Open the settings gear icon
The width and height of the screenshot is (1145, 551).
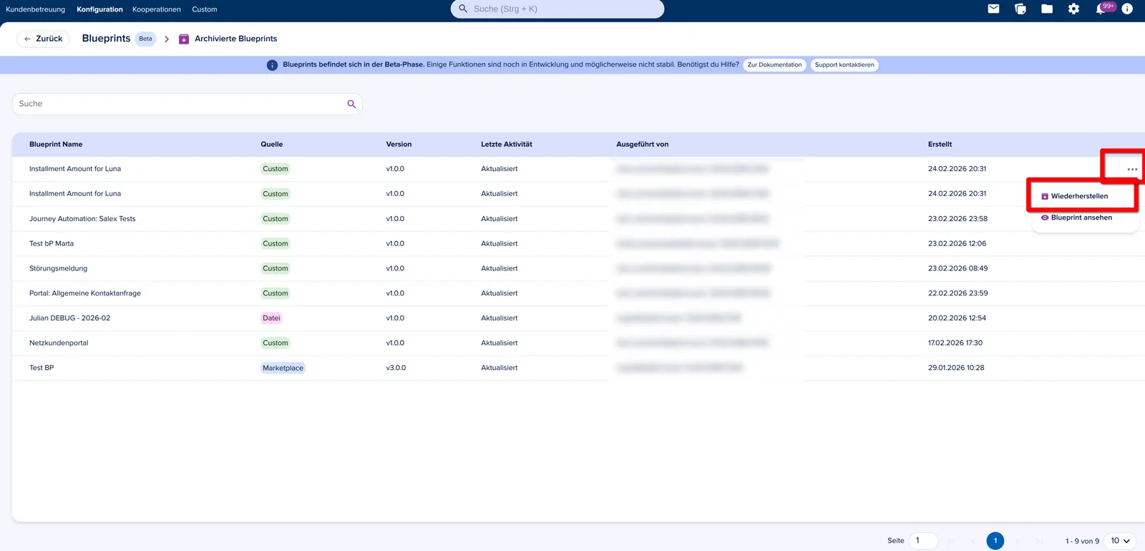pos(1073,9)
